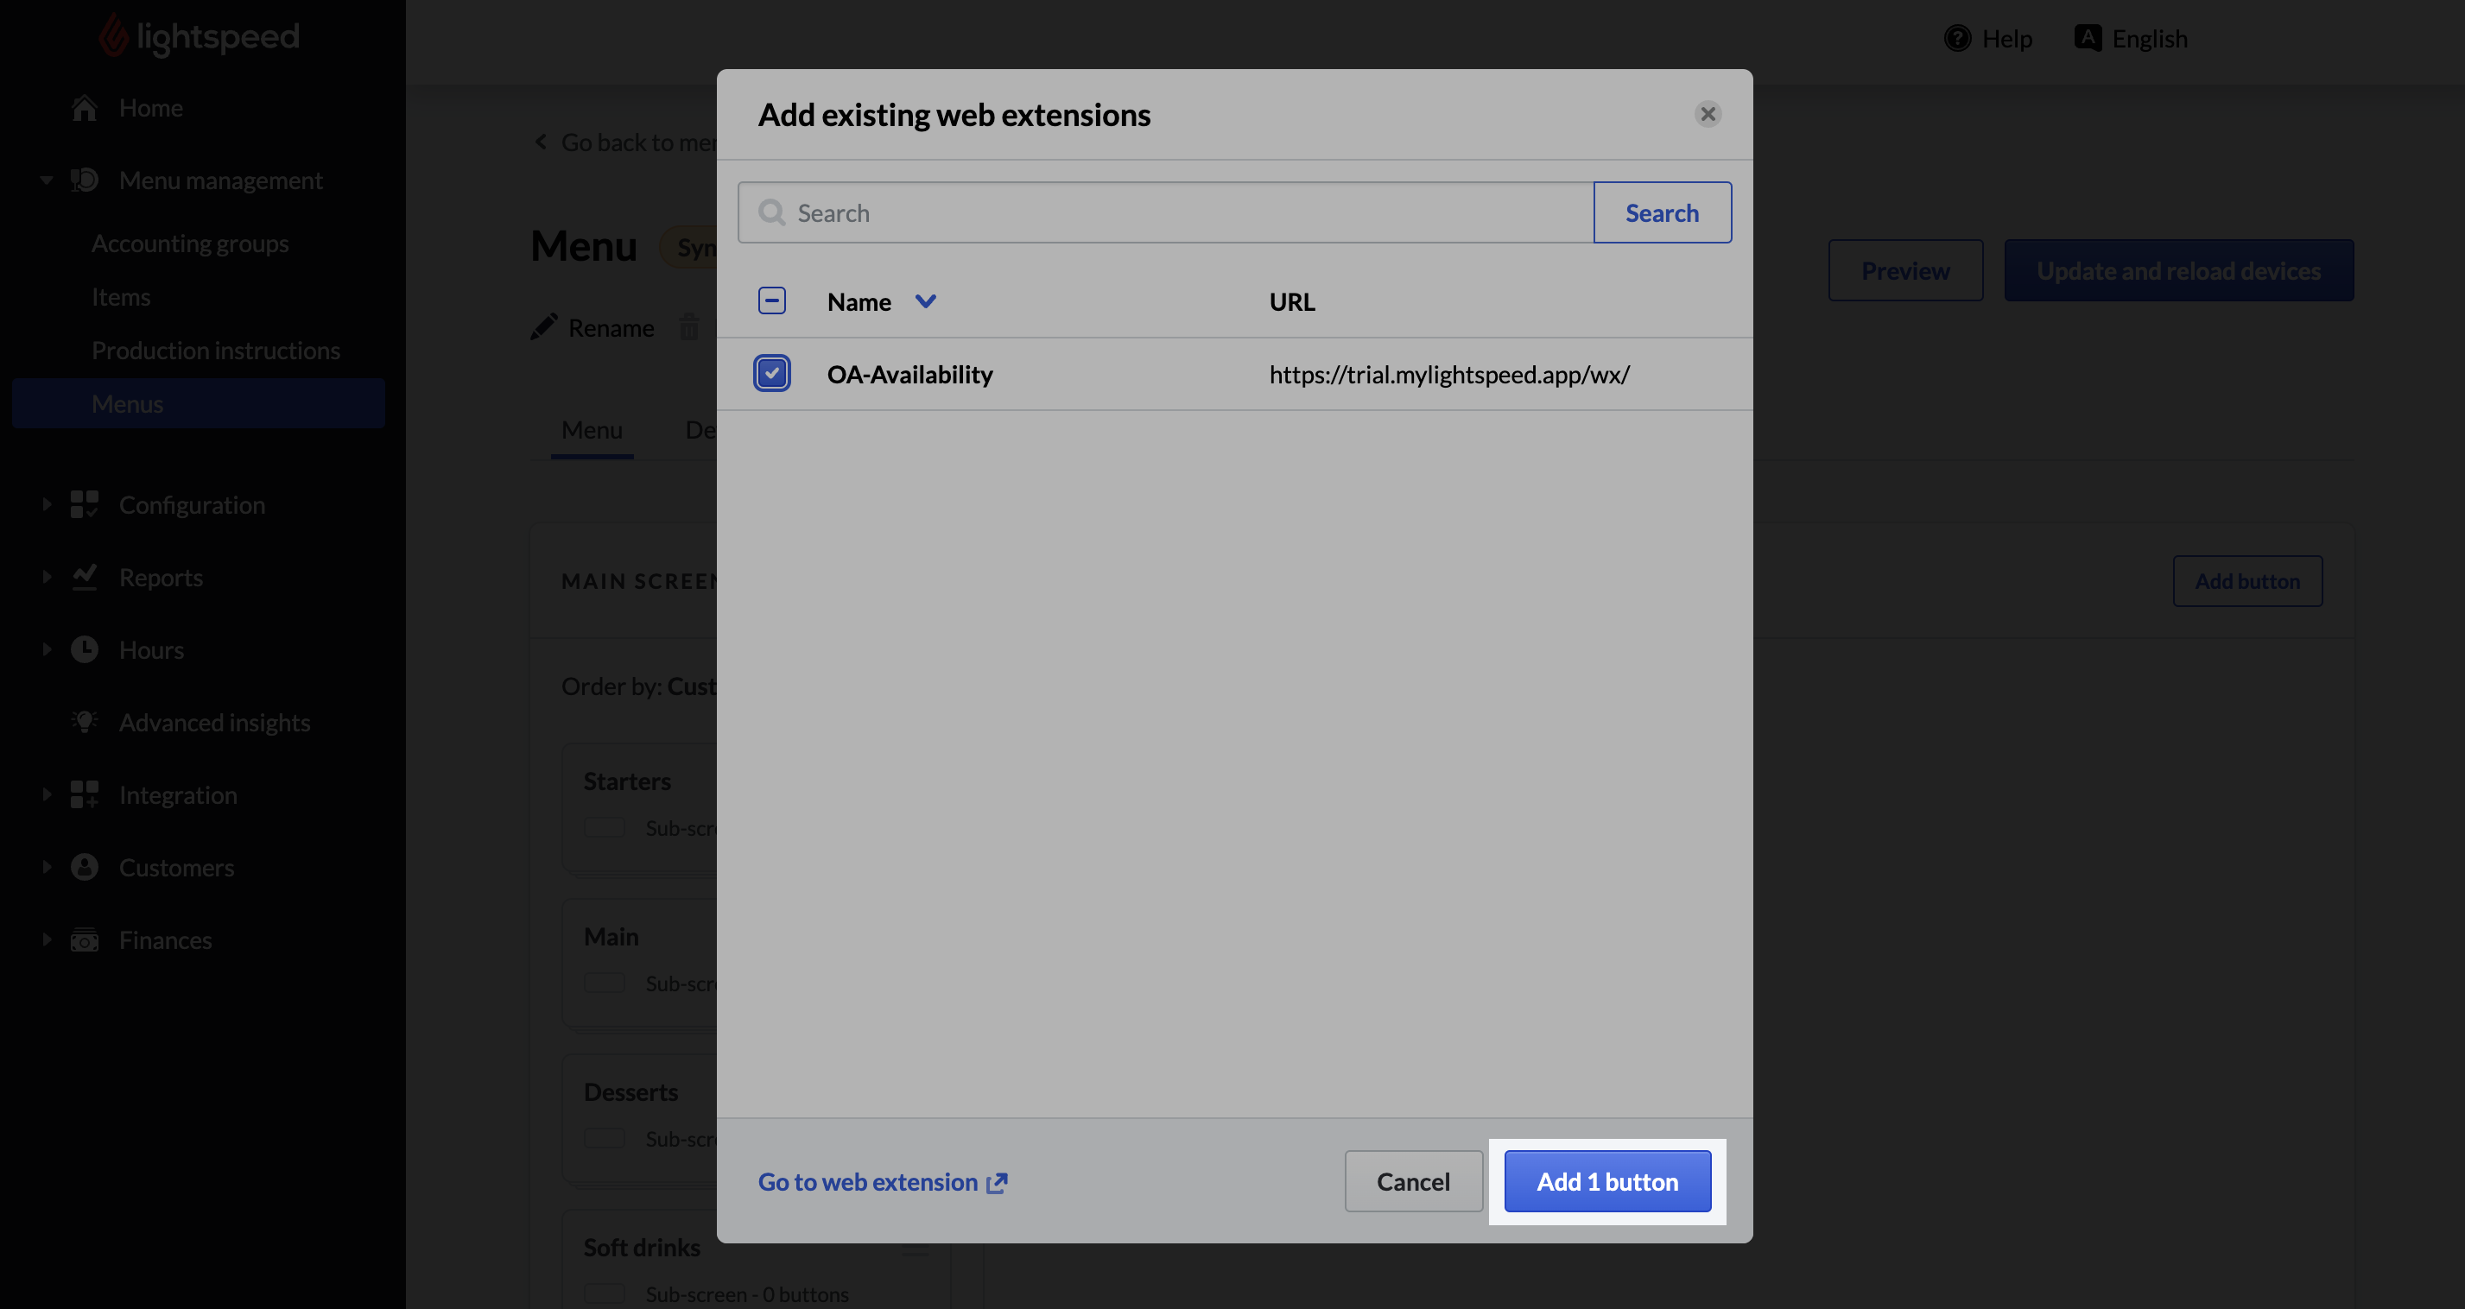
Task: Click the Search input field
Action: 1165,212
